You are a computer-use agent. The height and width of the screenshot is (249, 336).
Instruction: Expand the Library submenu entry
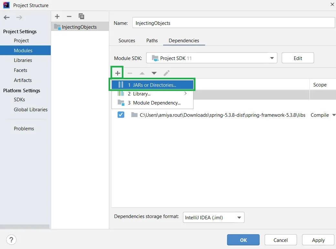click(x=152, y=94)
